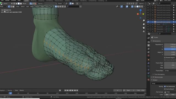The image size is (176, 99).
Task: Switch to UV Editing workspace tab
Action: pos(50,1)
